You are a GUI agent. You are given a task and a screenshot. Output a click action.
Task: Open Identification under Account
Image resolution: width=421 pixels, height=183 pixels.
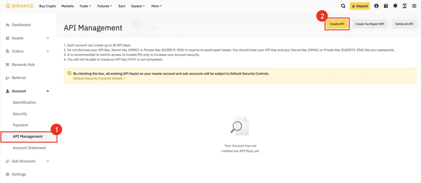coord(24,102)
